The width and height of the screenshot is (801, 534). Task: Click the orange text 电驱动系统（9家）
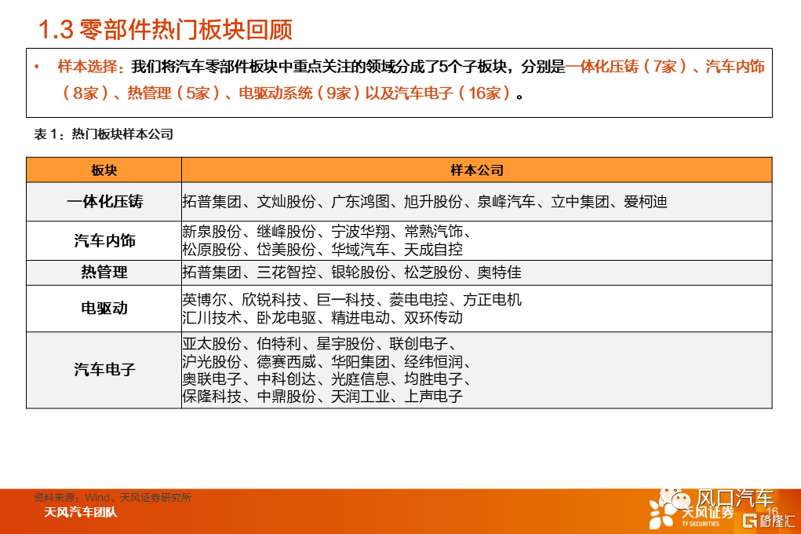click(x=300, y=93)
